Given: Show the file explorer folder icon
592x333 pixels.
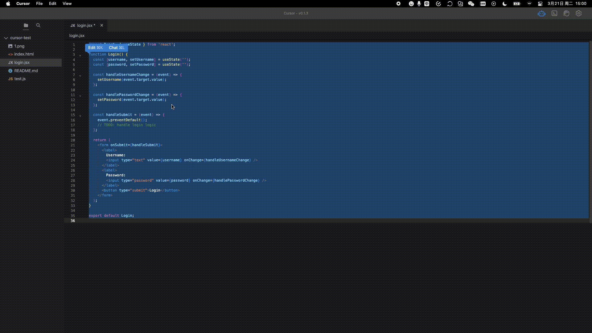Looking at the screenshot, I should [26, 26].
